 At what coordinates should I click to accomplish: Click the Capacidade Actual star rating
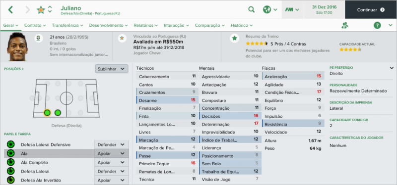pyautogui.click(x=350, y=49)
